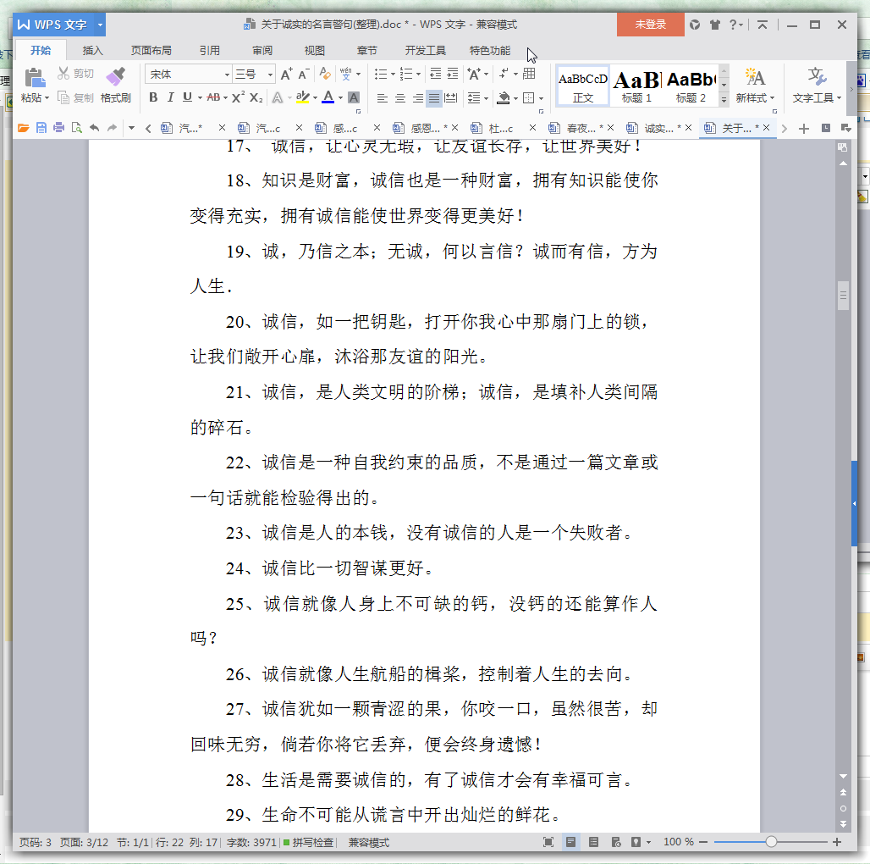Toggle spell check in status bar
The height and width of the screenshot is (864, 870).
pos(309,842)
